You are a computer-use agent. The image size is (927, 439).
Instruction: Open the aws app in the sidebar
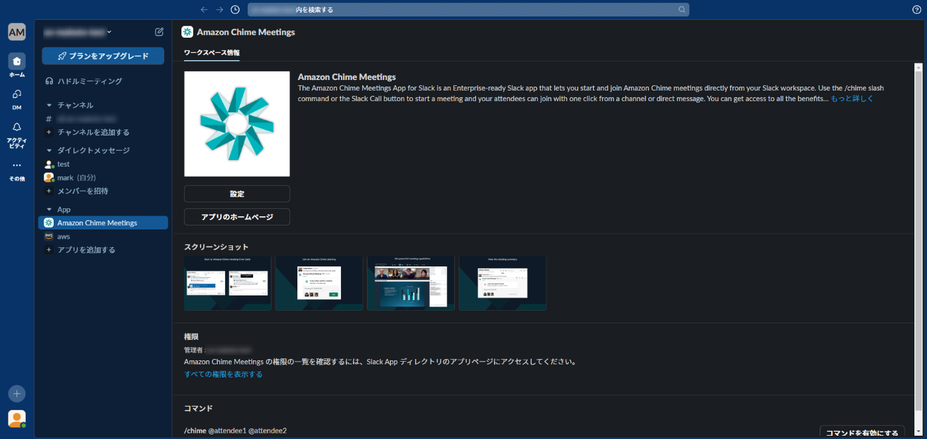coord(103,237)
